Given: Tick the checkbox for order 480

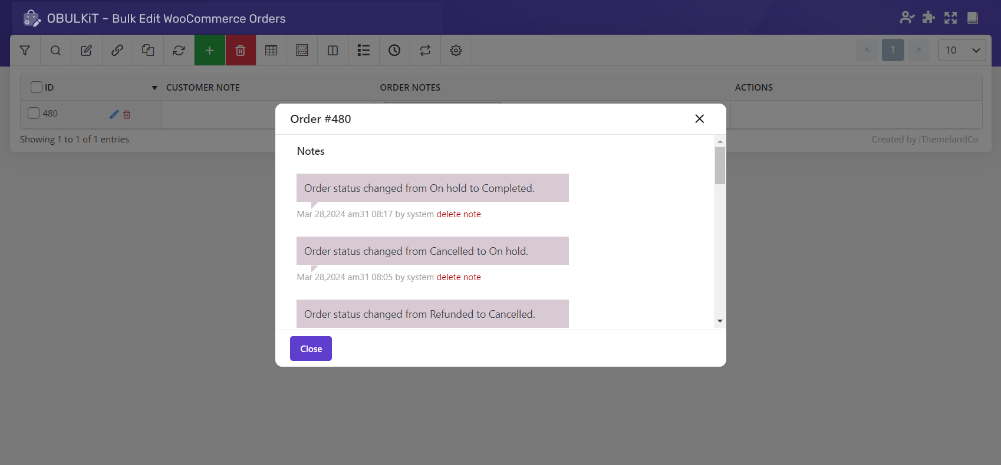Looking at the screenshot, I should pyautogui.click(x=34, y=113).
